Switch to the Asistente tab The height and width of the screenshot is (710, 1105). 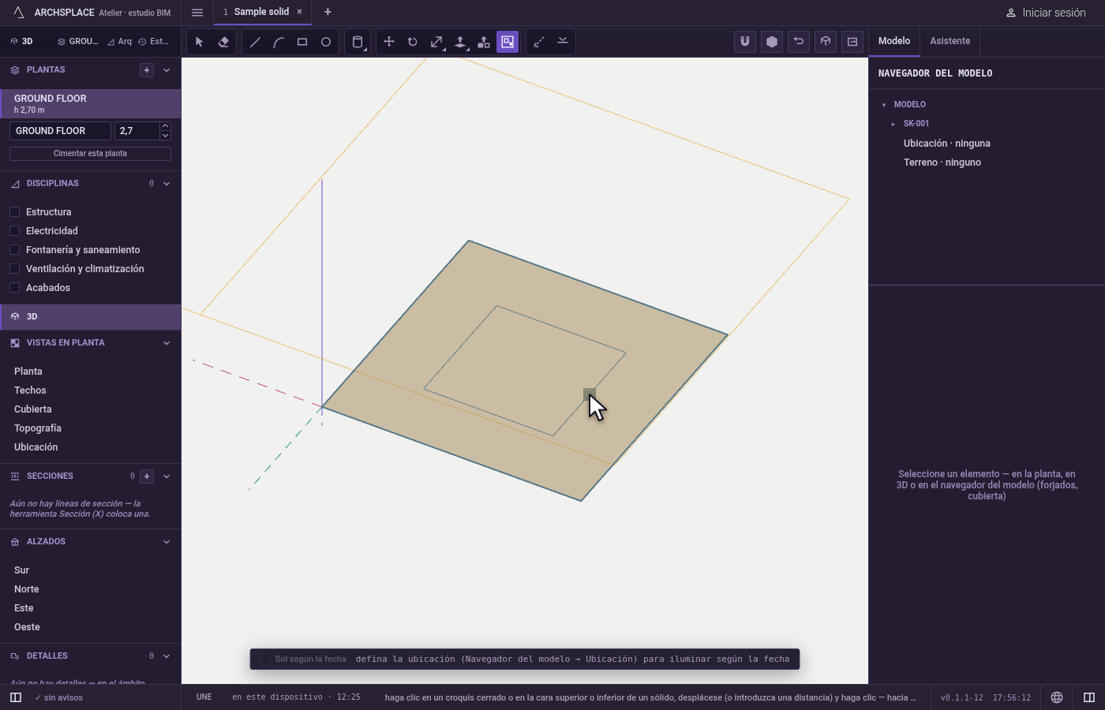click(950, 41)
